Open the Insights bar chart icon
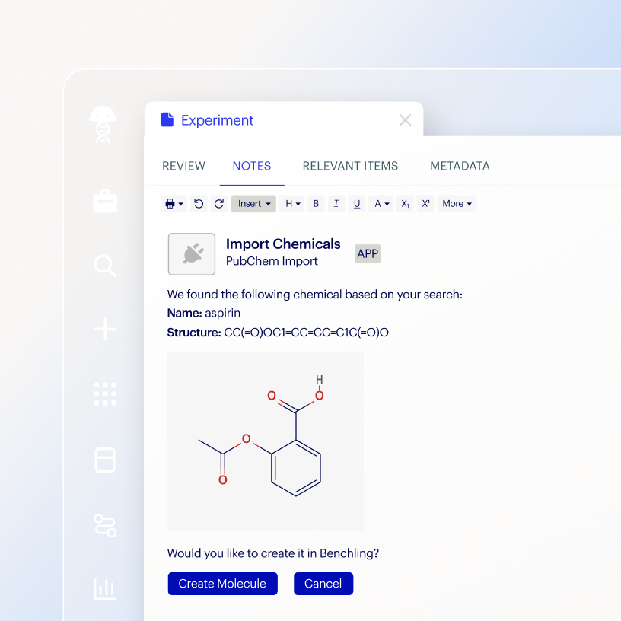 point(105,589)
